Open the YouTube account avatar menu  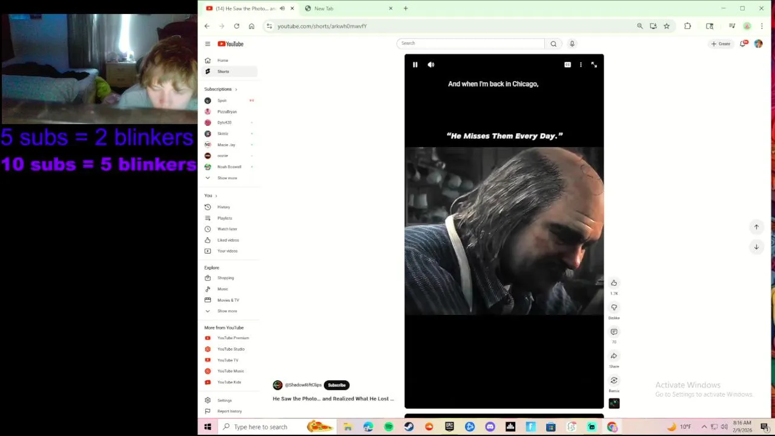(758, 44)
